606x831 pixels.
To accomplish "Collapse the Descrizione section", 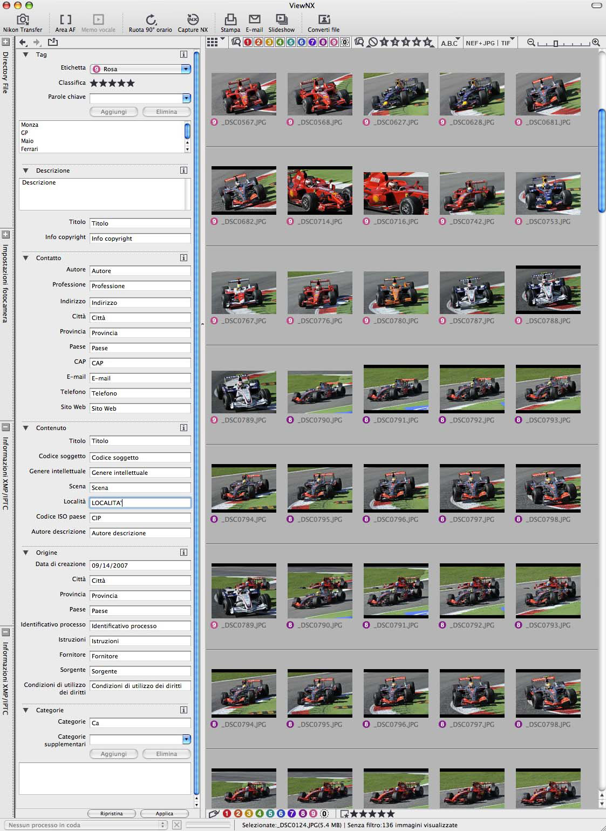I will point(25,171).
